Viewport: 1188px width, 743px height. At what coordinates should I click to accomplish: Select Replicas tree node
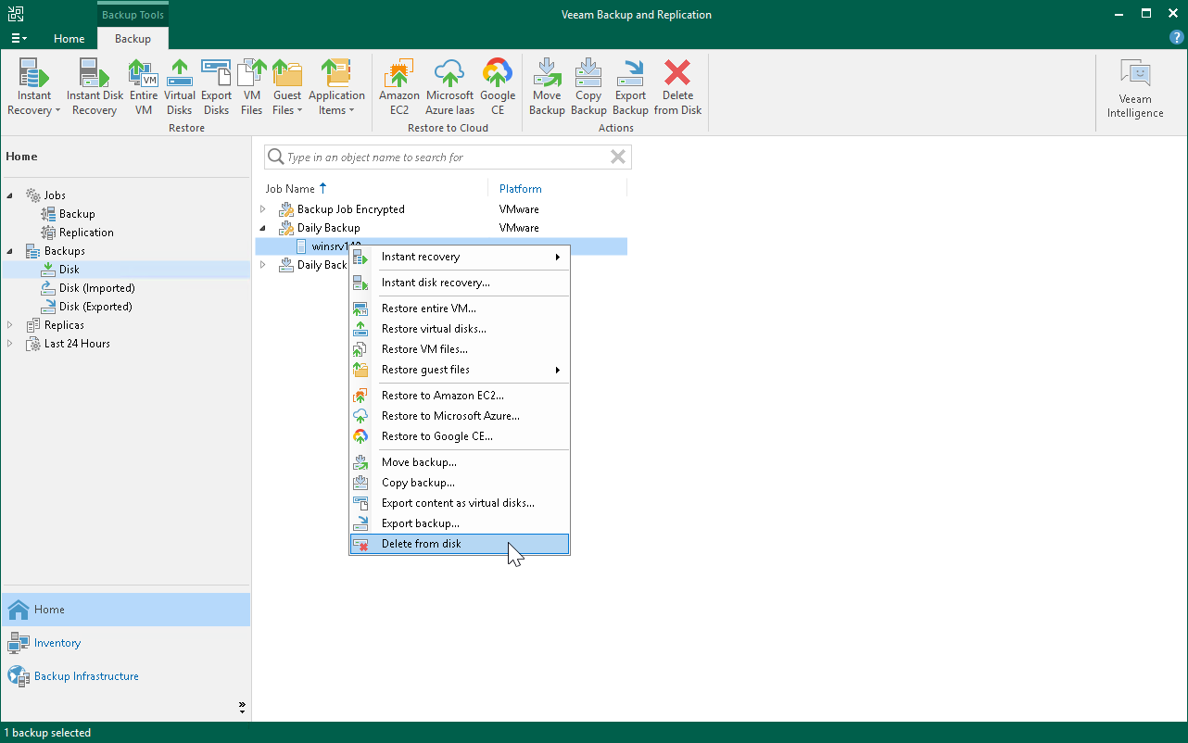64,325
